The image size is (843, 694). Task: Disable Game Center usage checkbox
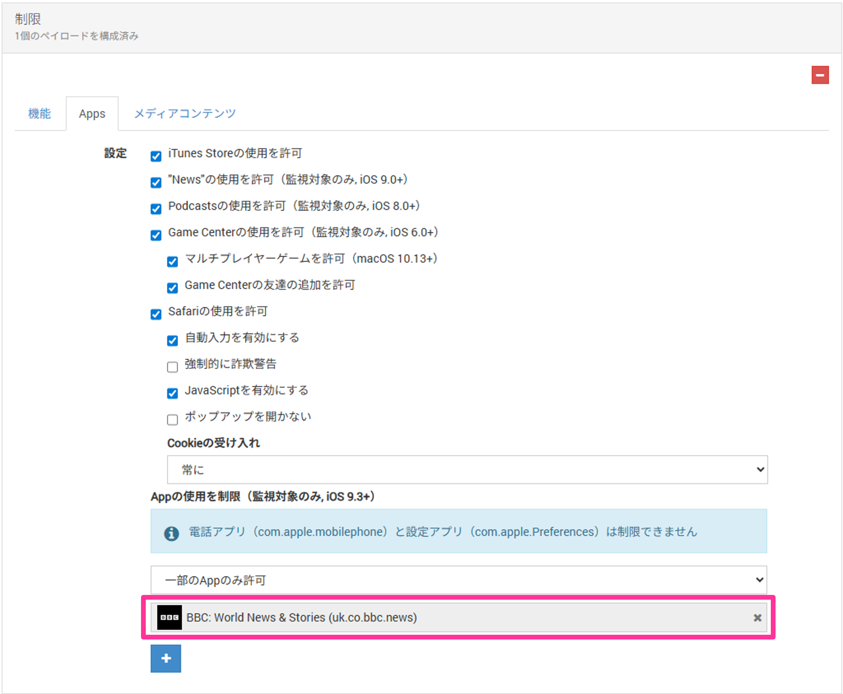156,235
